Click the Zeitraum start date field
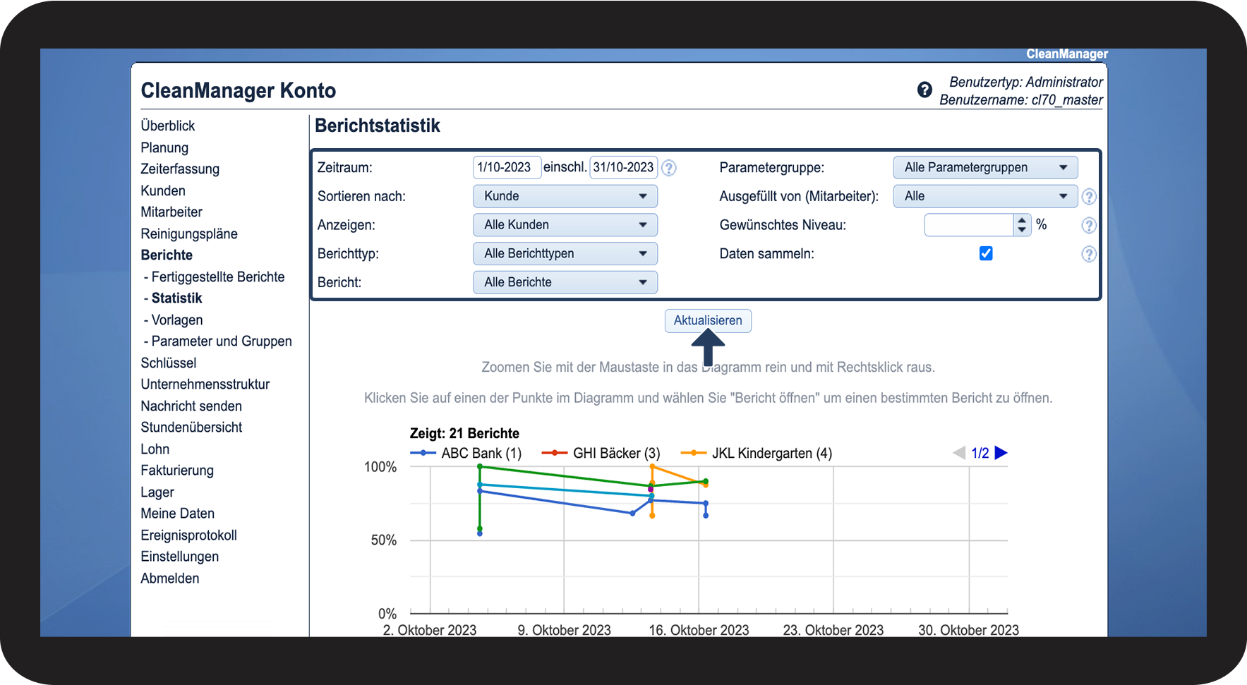 (x=506, y=168)
